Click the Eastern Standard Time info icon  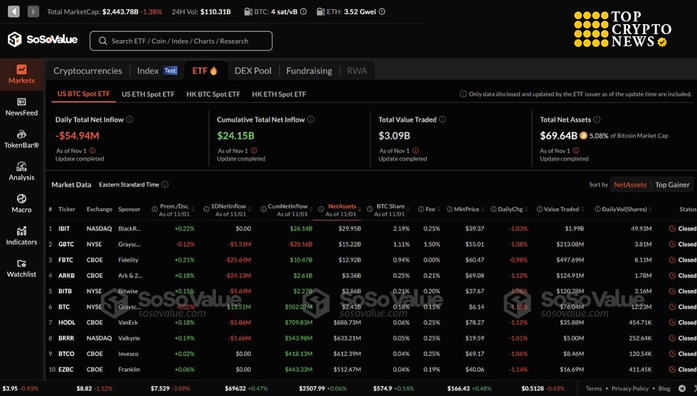click(x=165, y=184)
